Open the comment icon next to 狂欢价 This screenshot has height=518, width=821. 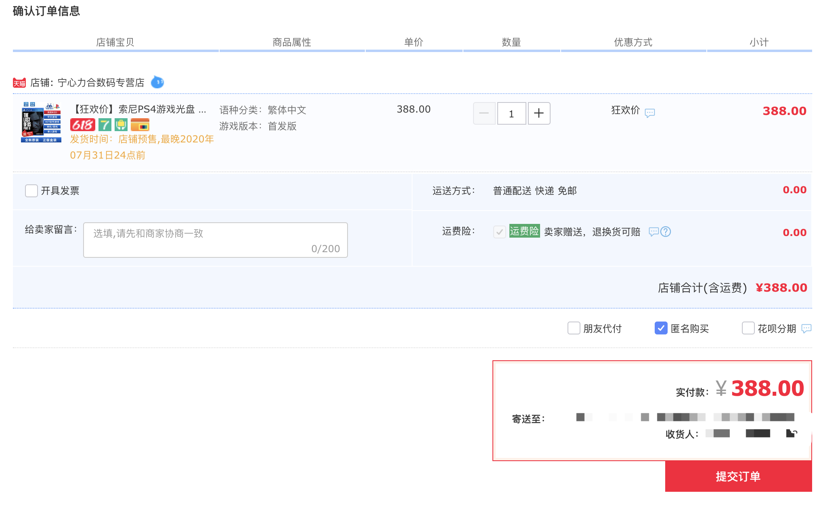pos(650,113)
